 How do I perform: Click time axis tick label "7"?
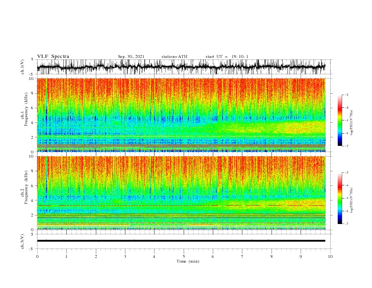click(x=242, y=256)
